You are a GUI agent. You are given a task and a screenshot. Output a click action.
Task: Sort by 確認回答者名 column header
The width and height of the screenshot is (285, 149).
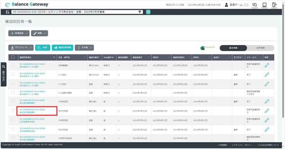[x=36, y=57]
